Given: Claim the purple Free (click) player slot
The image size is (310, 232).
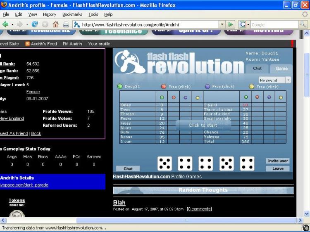Looking at the screenshot, I should click(x=219, y=86).
